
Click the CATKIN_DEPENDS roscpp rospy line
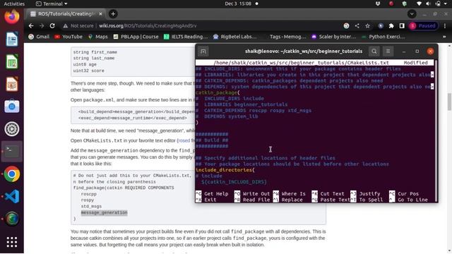[x=254, y=110]
